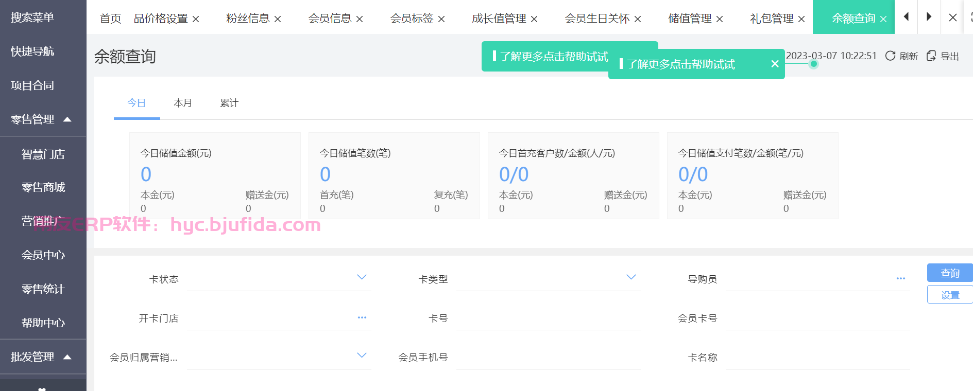Screen dimensions: 973x391
Task: Dismiss the green help tip notification
Action: [x=775, y=64]
